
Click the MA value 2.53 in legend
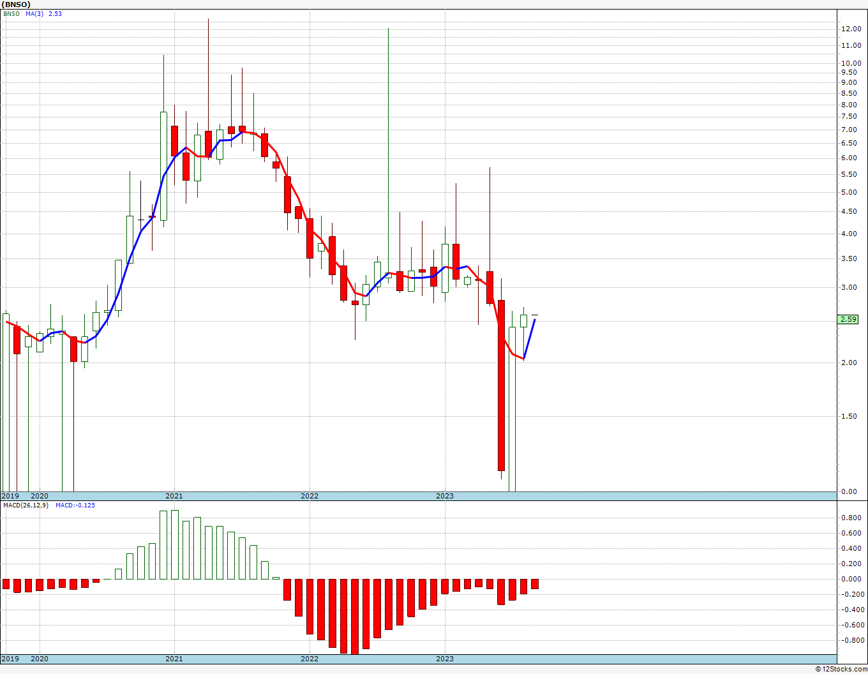pos(55,13)
